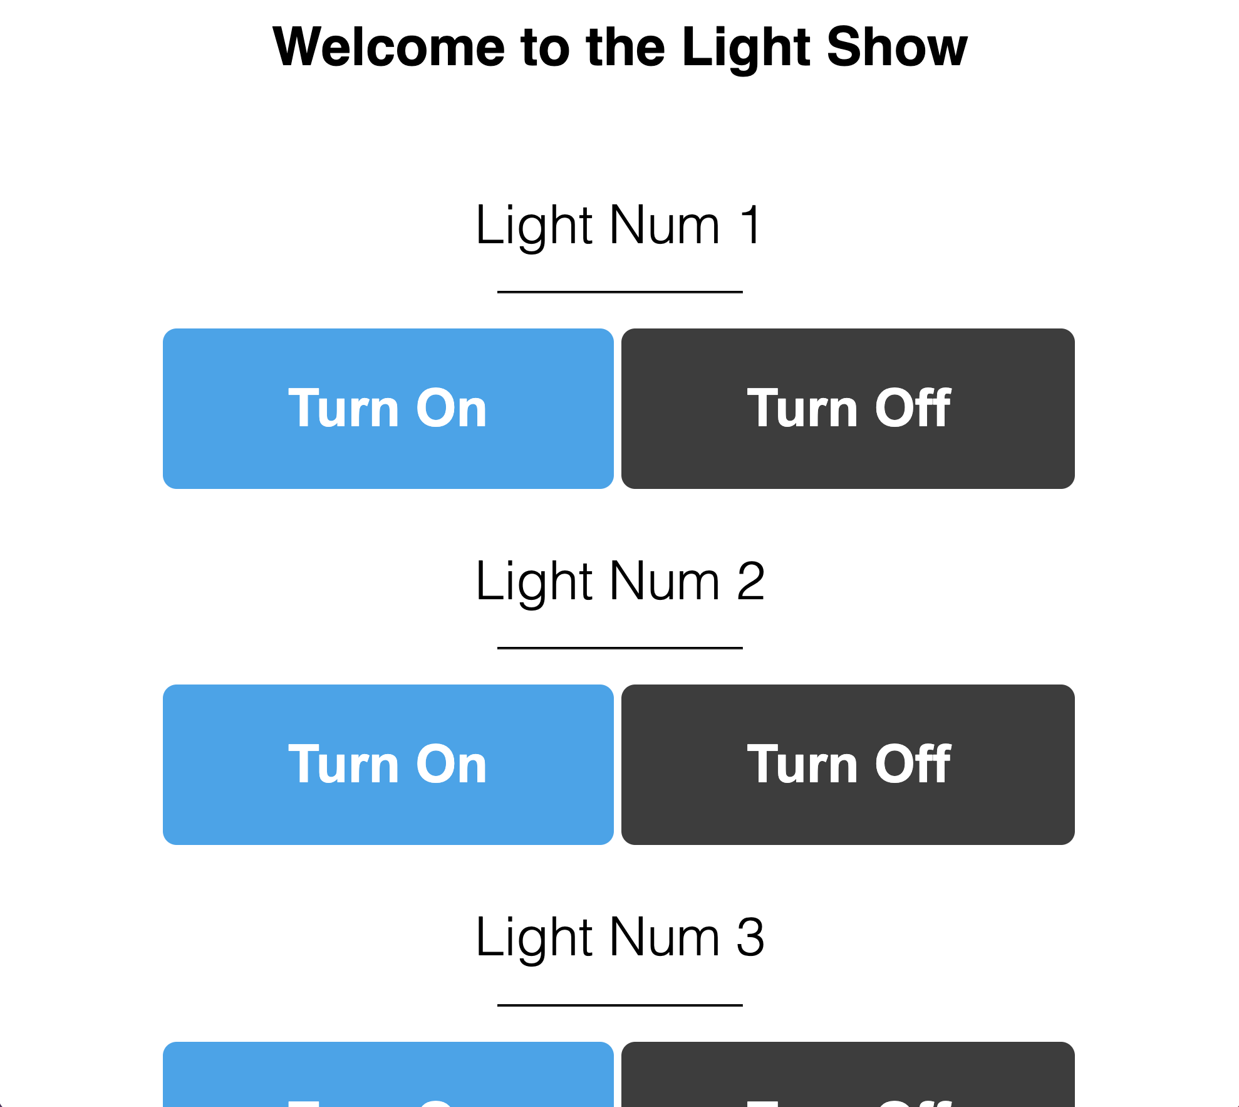This screenshot has height=1107, width=1239.
Task: Click the divider under Light Num 1
Action: 619,292
